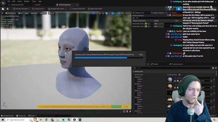Open the Cmd console type dropdown
The height and width of the screenshot is (122, 218).
click(32, 116)
